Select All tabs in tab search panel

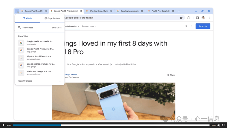click(x=27, y=18)
